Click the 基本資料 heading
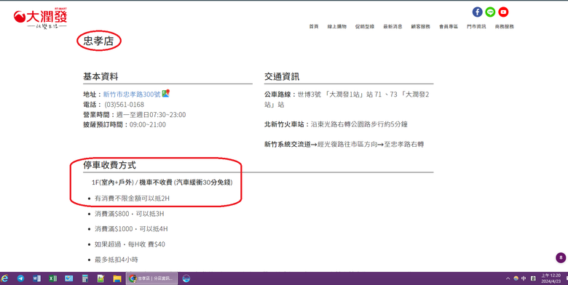568x285 pixels. tap(100, 76)
